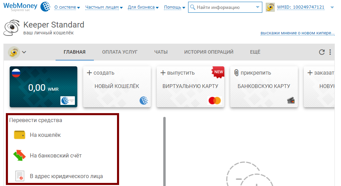
Task: Select В адрес юридического лица option
Action: coord(66,176)
